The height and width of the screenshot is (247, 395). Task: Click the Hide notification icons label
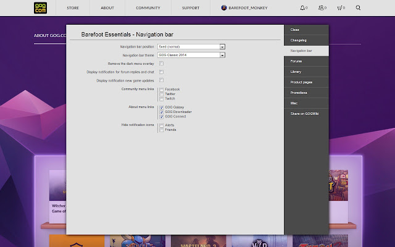click(138, 125)
